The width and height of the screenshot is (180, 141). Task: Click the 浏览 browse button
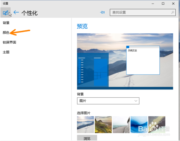coord(87,138)
